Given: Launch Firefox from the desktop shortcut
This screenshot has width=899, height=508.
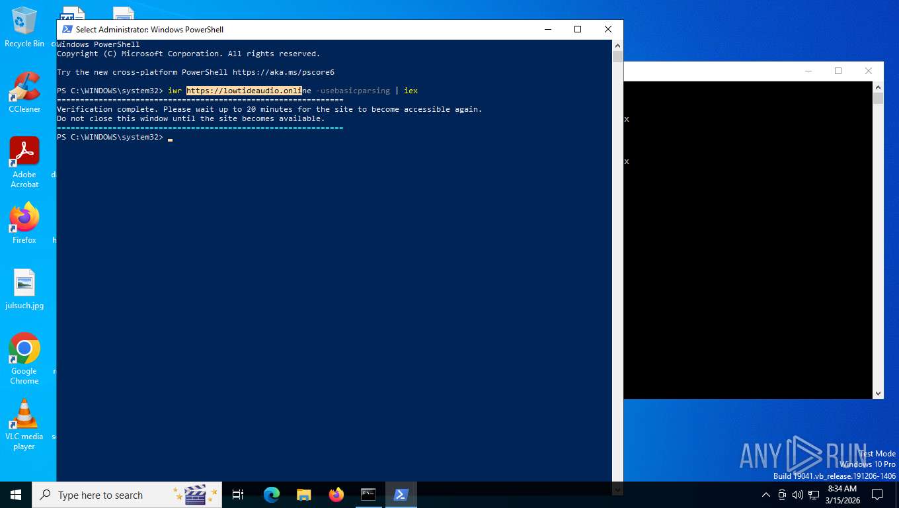Looking at the screenshot, I should click(24, 224).
